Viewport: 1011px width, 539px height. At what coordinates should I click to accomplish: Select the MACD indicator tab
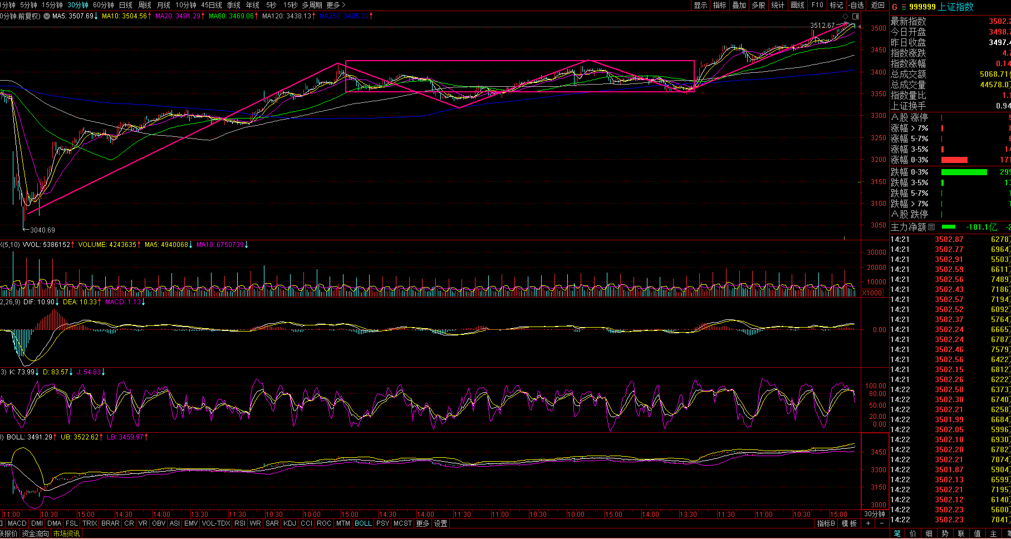point(17,523)
